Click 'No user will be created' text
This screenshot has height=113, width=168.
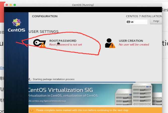[x=134, y=45]
